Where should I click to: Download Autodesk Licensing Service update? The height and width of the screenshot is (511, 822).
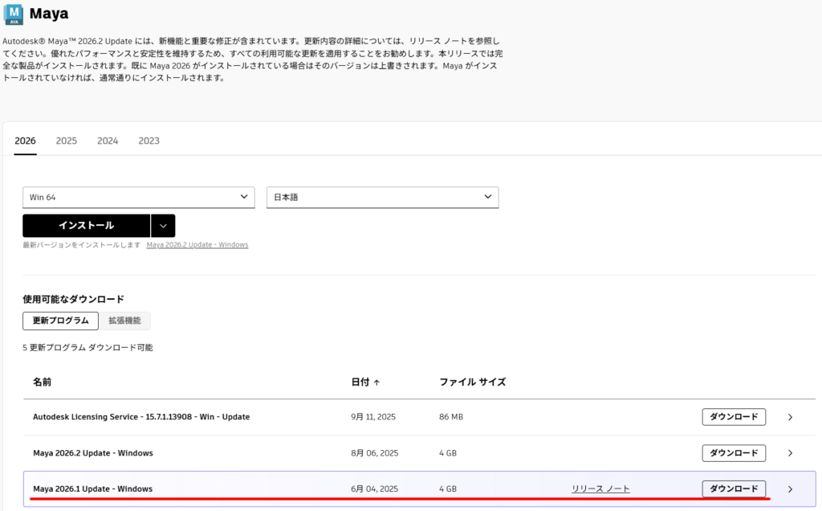pos(734,417)
